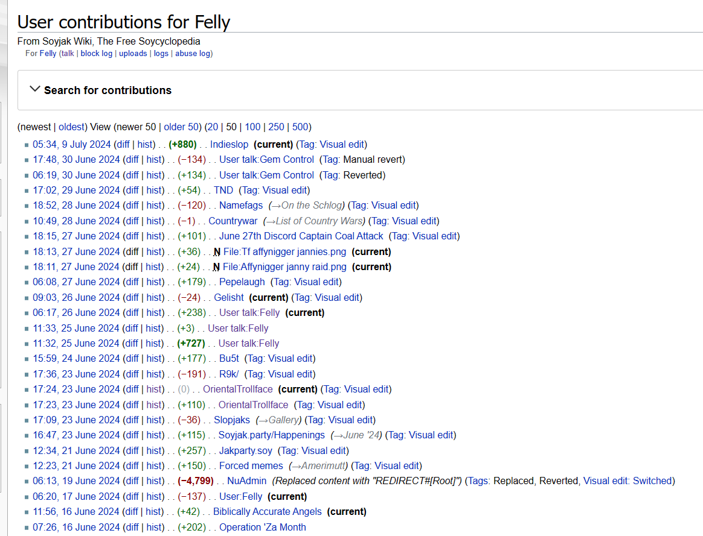703x536 pixels.
Task: View diff for the Pepelaugh edit
Action: point(131,282)
